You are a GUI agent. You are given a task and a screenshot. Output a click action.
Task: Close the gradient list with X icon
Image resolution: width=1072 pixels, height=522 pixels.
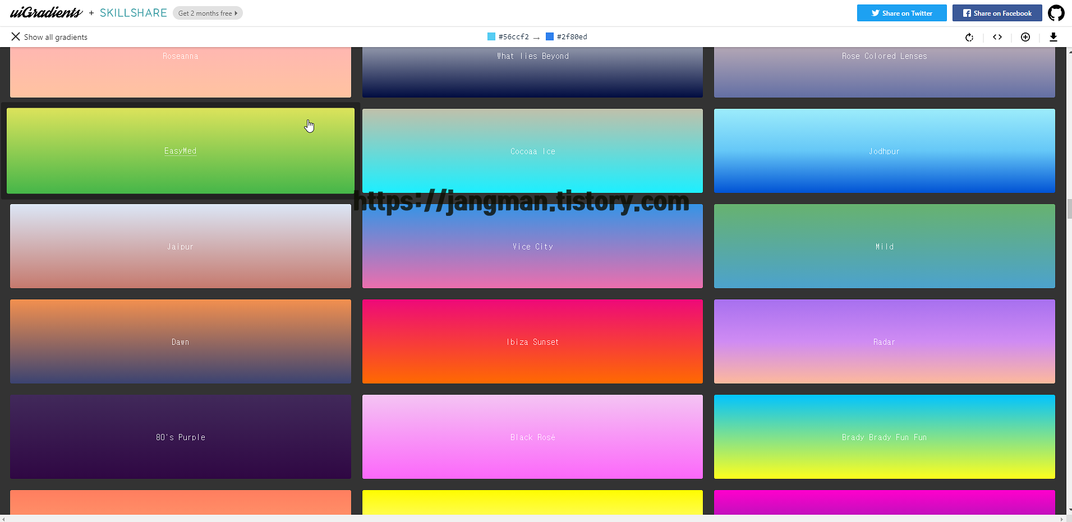coord(16,36)
